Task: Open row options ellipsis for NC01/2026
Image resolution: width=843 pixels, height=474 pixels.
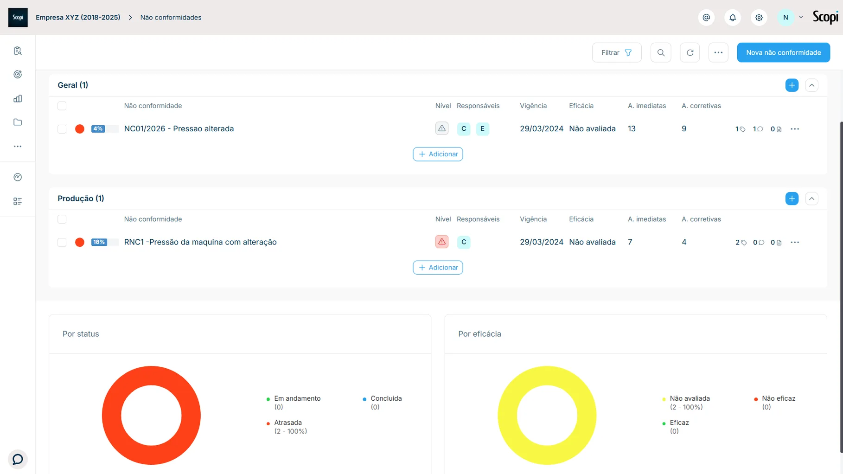Action: point(795,129)
